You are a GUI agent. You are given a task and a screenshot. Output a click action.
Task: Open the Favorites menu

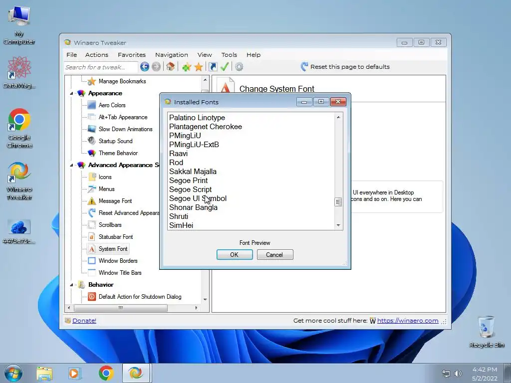point(132,55)
